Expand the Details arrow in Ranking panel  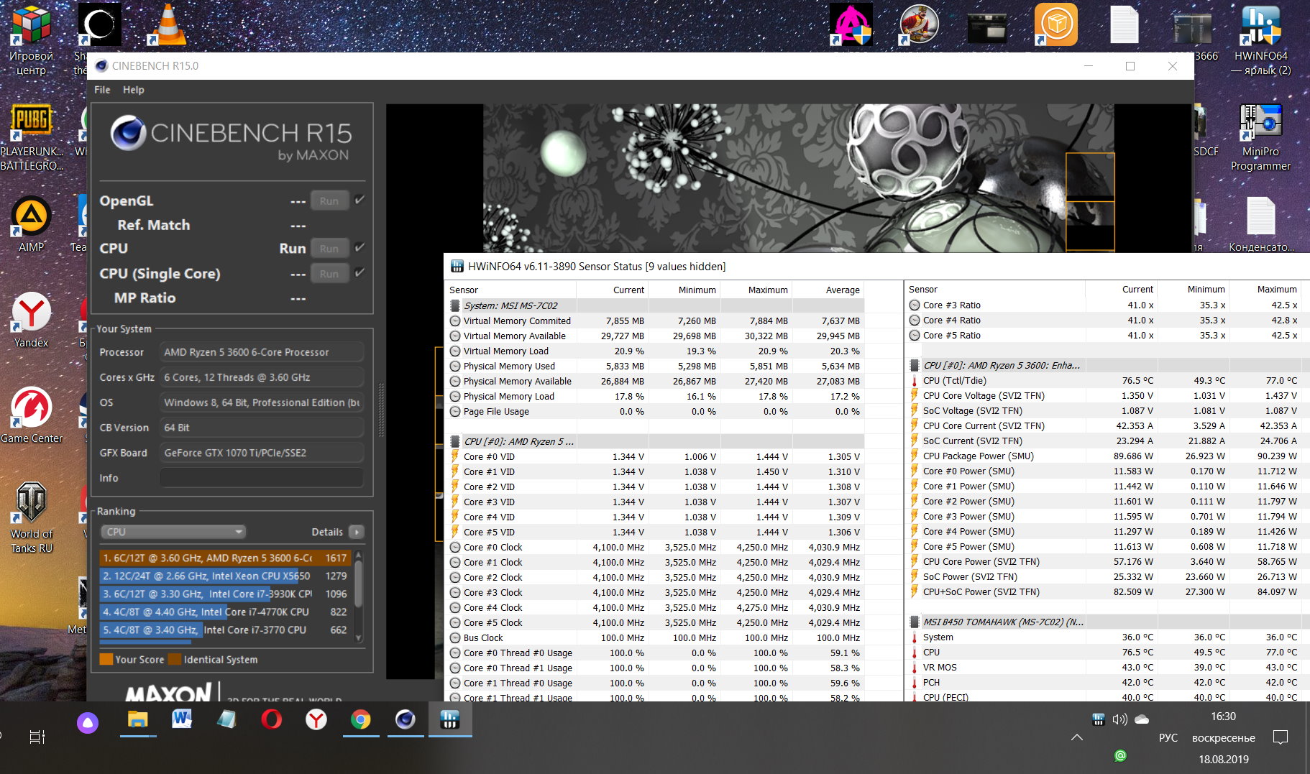pyautogui.click(x=356, y=532)
